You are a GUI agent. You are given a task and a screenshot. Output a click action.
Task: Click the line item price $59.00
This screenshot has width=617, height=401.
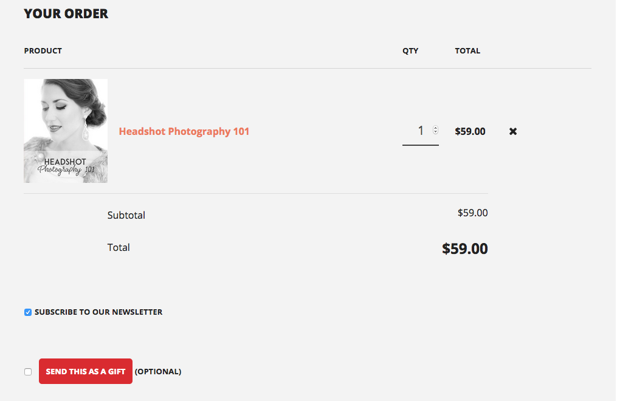[x=471, y=131]
